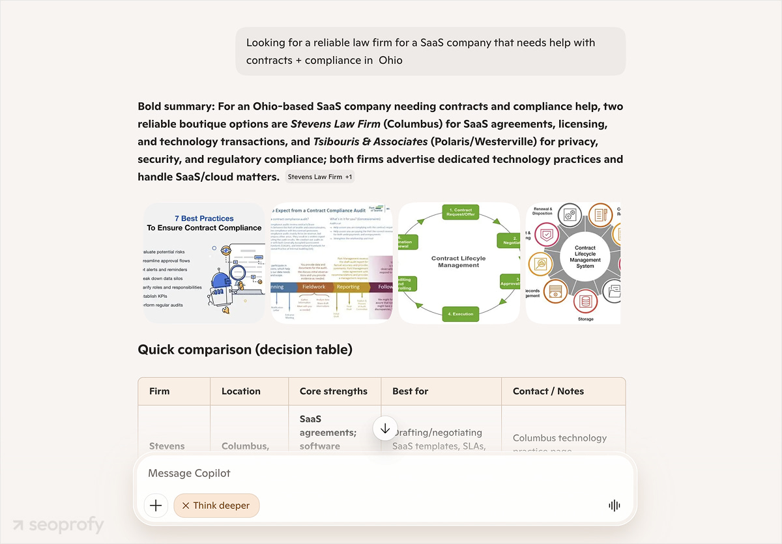
Task: Click the Quick comparison heading
Action: 245,350
